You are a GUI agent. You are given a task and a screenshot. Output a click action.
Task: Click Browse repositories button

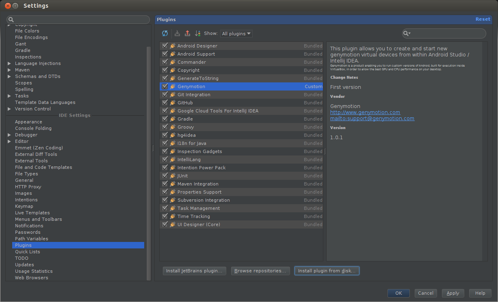tap(260, 271)
